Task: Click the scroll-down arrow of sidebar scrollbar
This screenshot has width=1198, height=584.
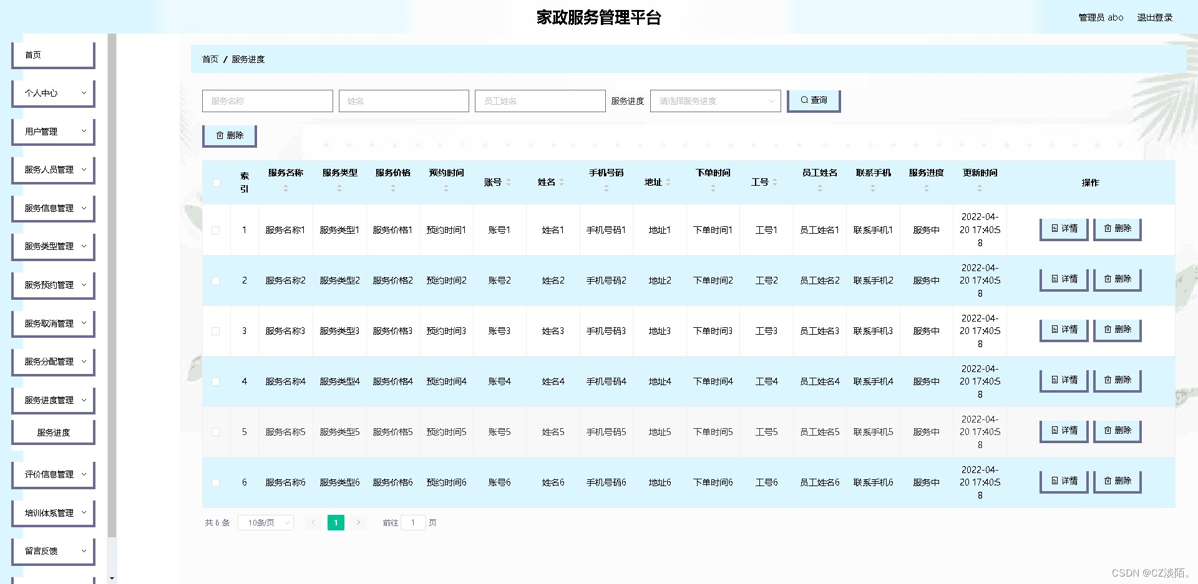Action: (x=112, y=578)
